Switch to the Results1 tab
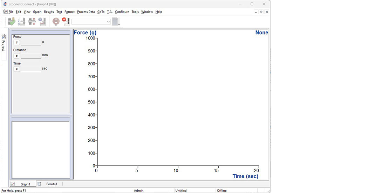Screen dimensions: 389x193 tap(52, 184)
